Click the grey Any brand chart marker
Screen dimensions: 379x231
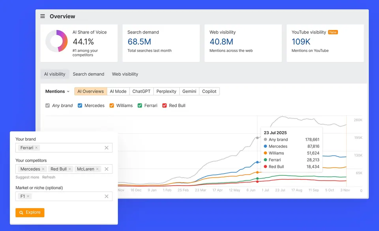click(257, 138)
